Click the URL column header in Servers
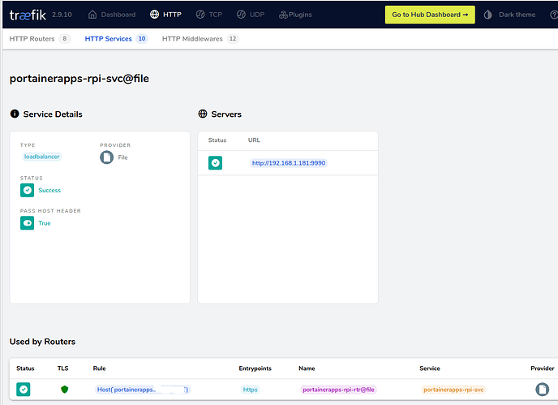The width and height of the screenshot is (558, 405). (x=254, y=140)
